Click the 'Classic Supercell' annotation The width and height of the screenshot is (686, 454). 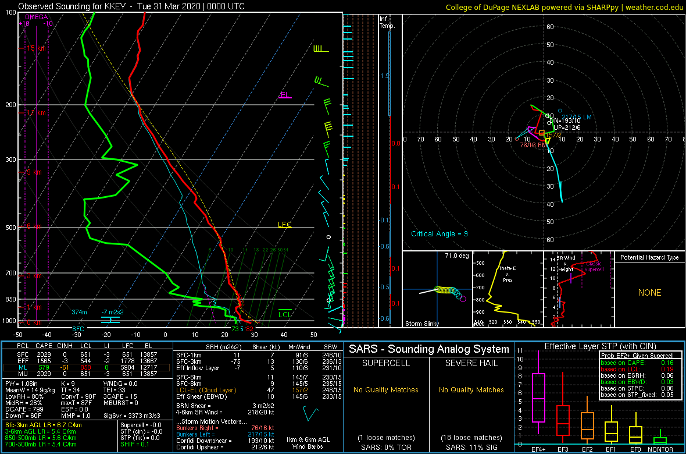pos(595,267)
